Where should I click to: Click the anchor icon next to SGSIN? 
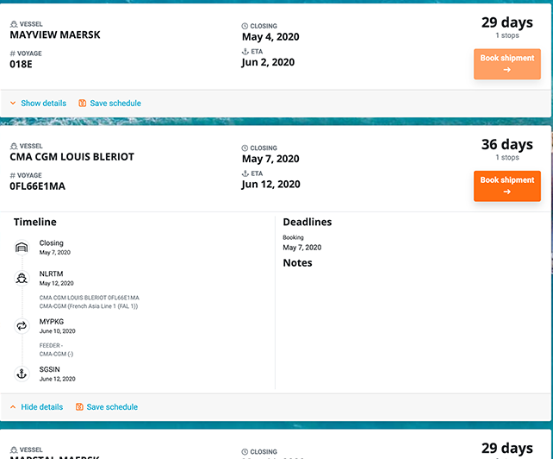click(22, 374)
